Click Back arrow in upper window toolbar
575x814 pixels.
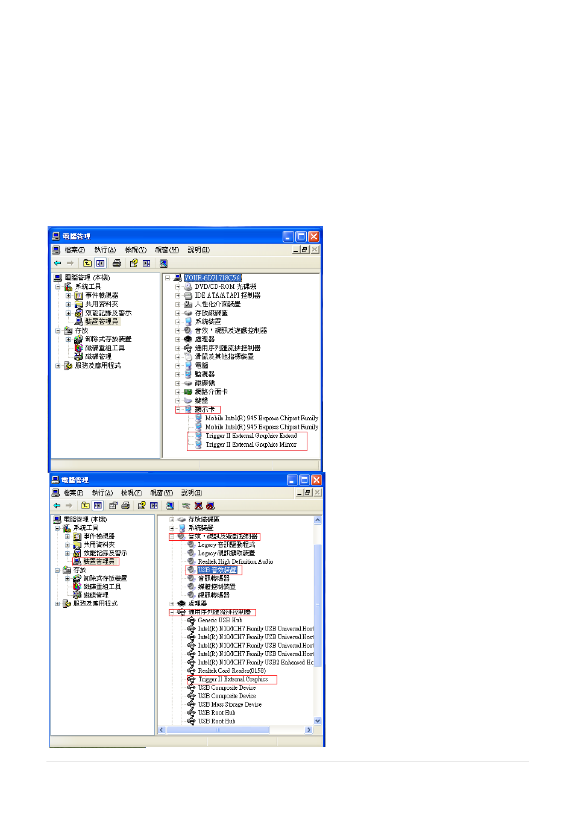pos(57,263)
